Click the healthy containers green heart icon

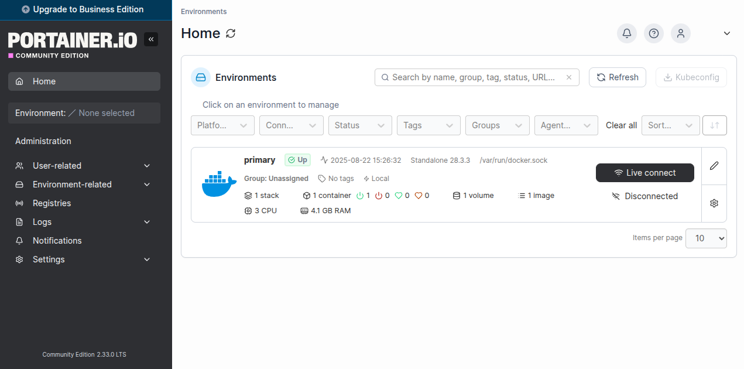click(x=399, y=196)
